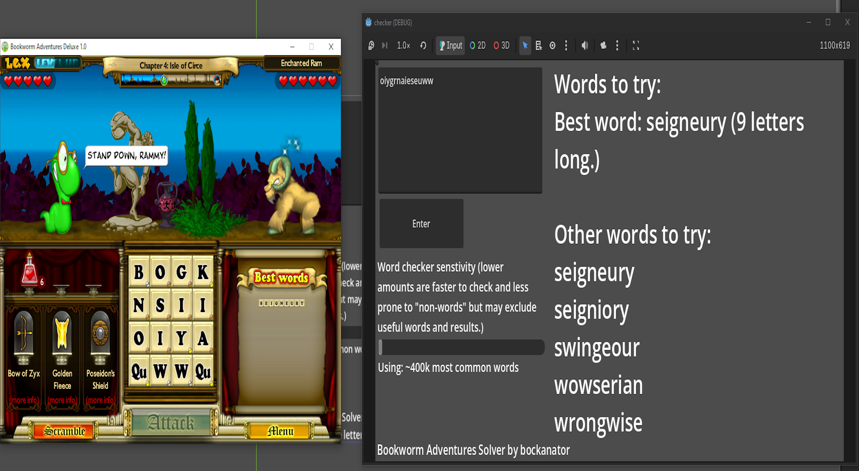The width and height of the screenshot is (859, 471).
Task: Click the Chapter 4: Isle of Circe title
Action: [x=171, y=66]
